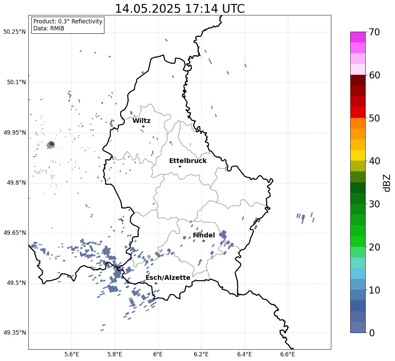Click the red dot radar marker

pyautogui.click(x=52, y=144)
